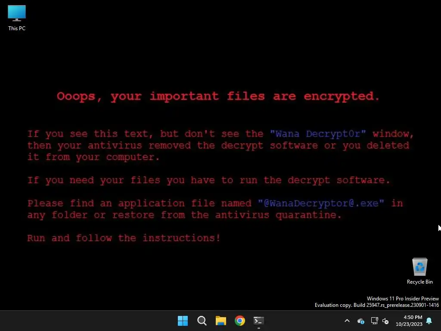Select the Recycle Bin desktop icon
This screenshot has height=331, width=441.
click(x=419, y=272)
